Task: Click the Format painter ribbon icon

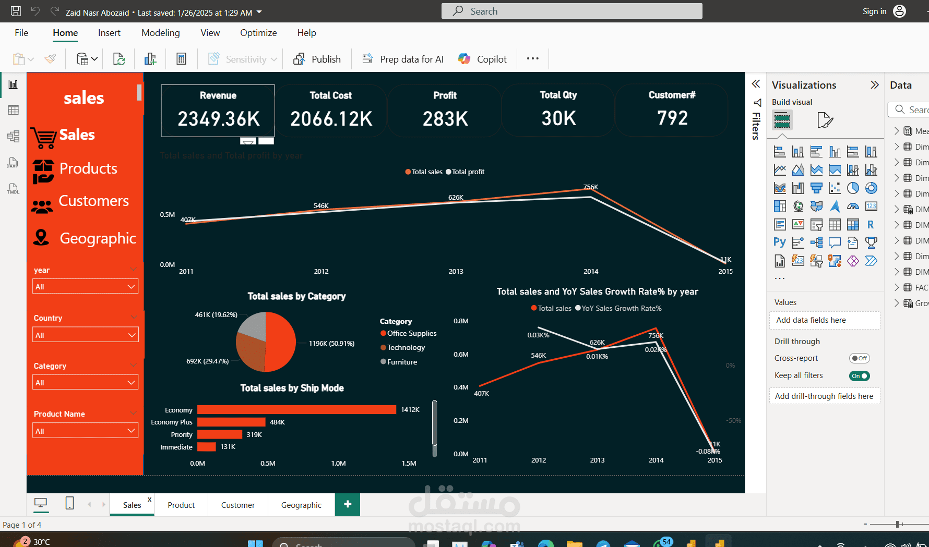Action: pyautogui.click(x=50, y=59)
